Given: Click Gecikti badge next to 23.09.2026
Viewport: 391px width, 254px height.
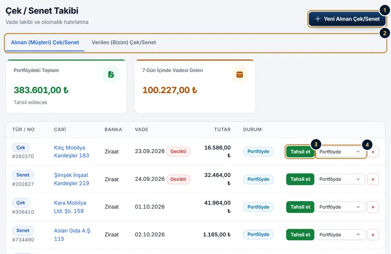Looking at the screenshot, I should pos(178,151).
